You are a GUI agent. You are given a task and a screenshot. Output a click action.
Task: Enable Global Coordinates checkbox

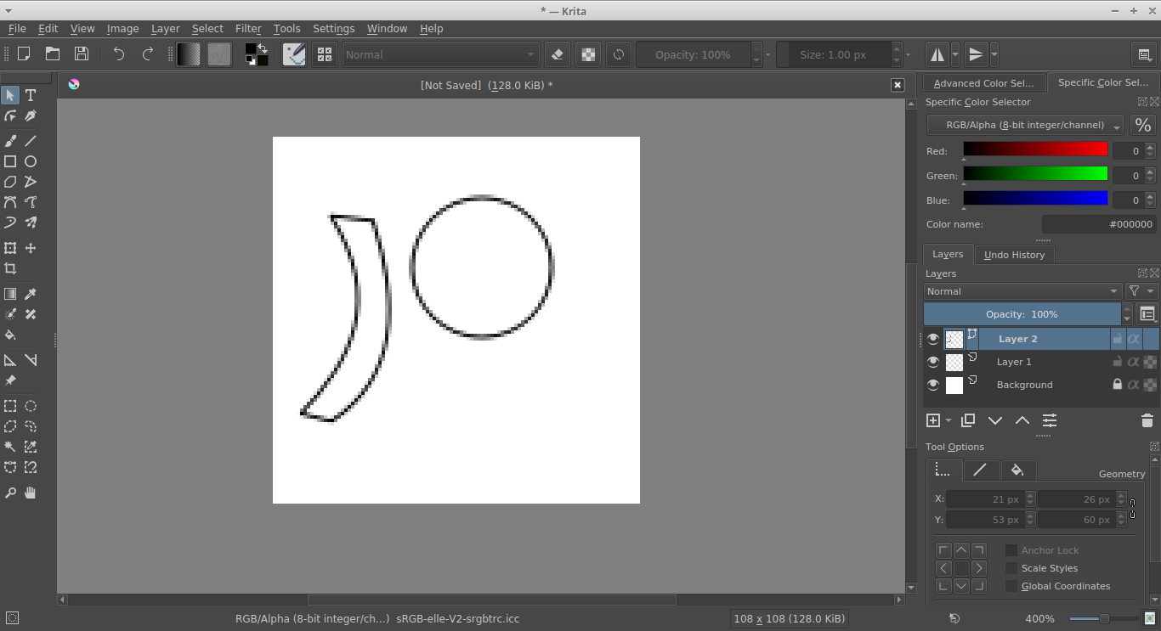pos(1011,586)
